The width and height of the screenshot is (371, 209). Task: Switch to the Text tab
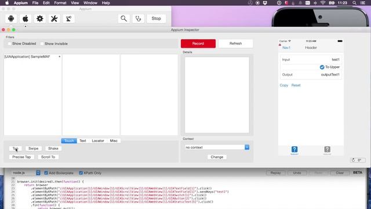click(x=83, y=140)
